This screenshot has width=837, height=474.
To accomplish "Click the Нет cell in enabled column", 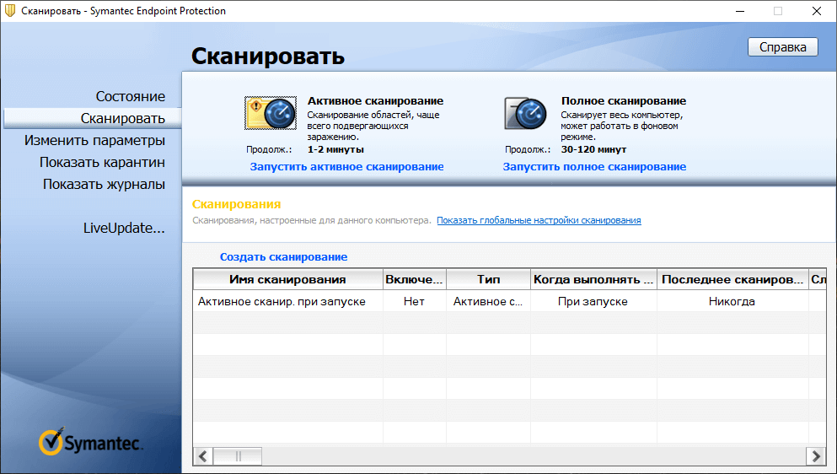I will [x=414, y=301].
